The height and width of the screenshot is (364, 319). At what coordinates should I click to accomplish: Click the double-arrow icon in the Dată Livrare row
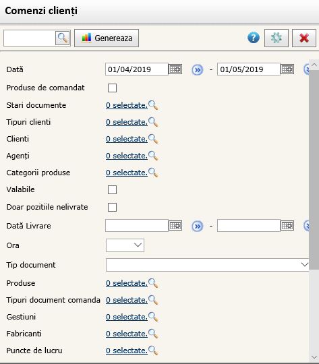click(x=197, y=226)
